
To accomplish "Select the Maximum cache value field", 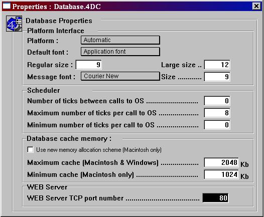I will point(221,162).
